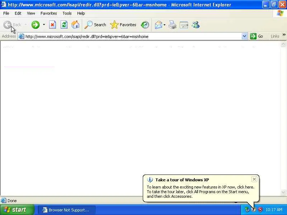Click the scroll down arrow on the page scrollbar
This screenshot has height=215, width=287.
coord(283,192)
